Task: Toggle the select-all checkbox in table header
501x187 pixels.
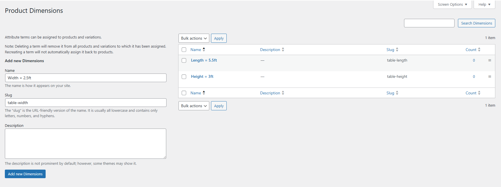Action: [x=184, y=50]
